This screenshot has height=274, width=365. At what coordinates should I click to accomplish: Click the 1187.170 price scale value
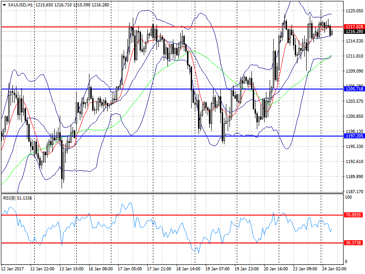(355, 191)
